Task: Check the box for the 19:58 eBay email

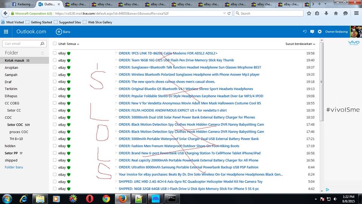Action: pyautogui.click(x=55, y=53)
